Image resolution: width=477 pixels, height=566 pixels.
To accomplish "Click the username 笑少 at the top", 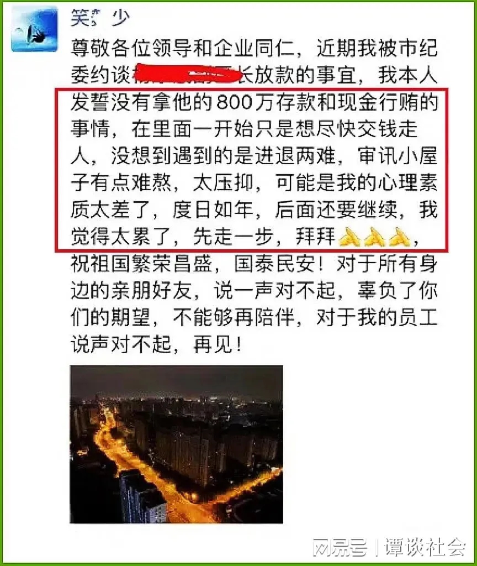I will tap(100, 18).
